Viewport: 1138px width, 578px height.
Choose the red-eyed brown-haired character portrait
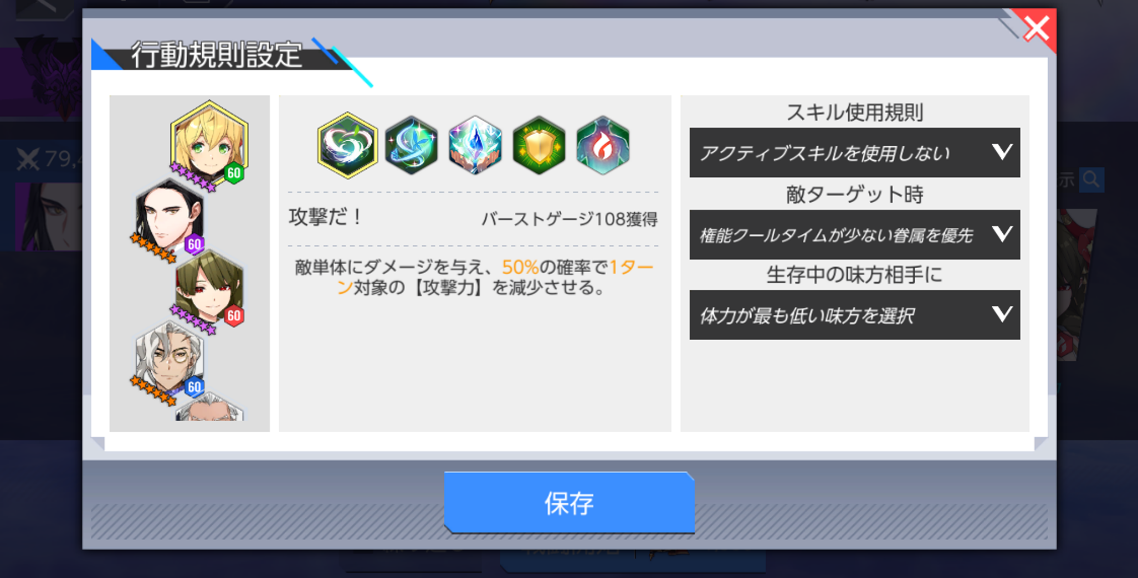[209, 288]
